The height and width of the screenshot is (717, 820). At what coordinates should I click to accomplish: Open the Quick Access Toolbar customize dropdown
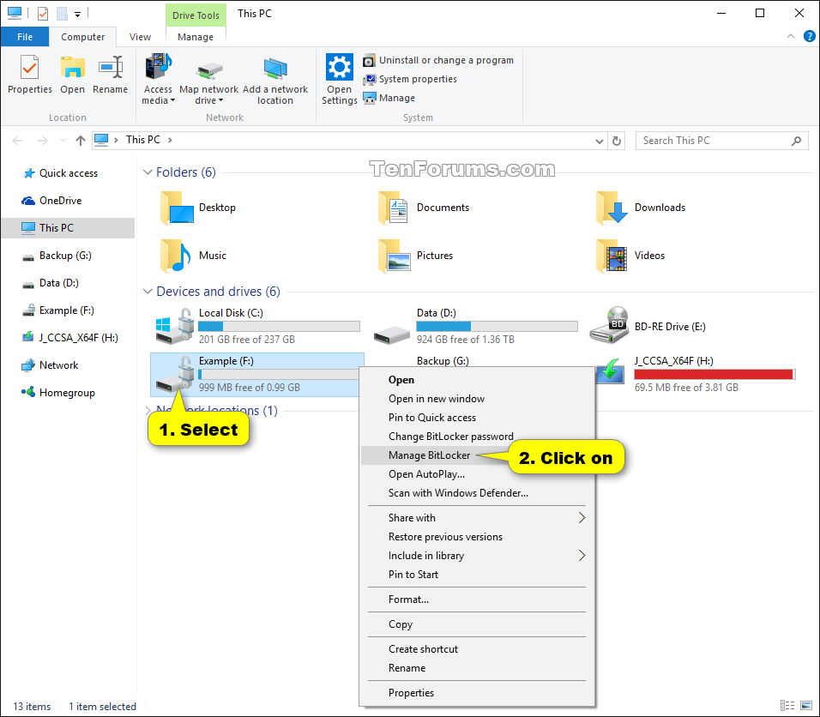(x=77, y=14)
